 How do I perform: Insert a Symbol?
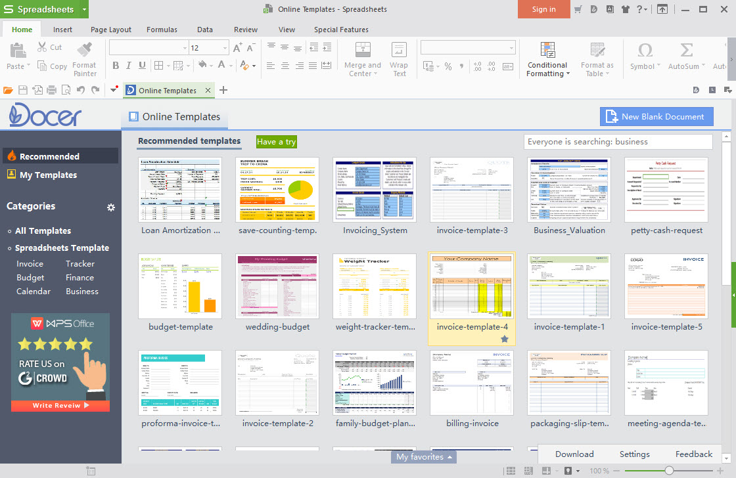[x=643, y=58]
